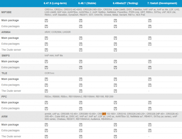Download PPC Extra packages 6.47.9 Long-term
The width and height of the screenshot is (182, 139).
point(46,109)
